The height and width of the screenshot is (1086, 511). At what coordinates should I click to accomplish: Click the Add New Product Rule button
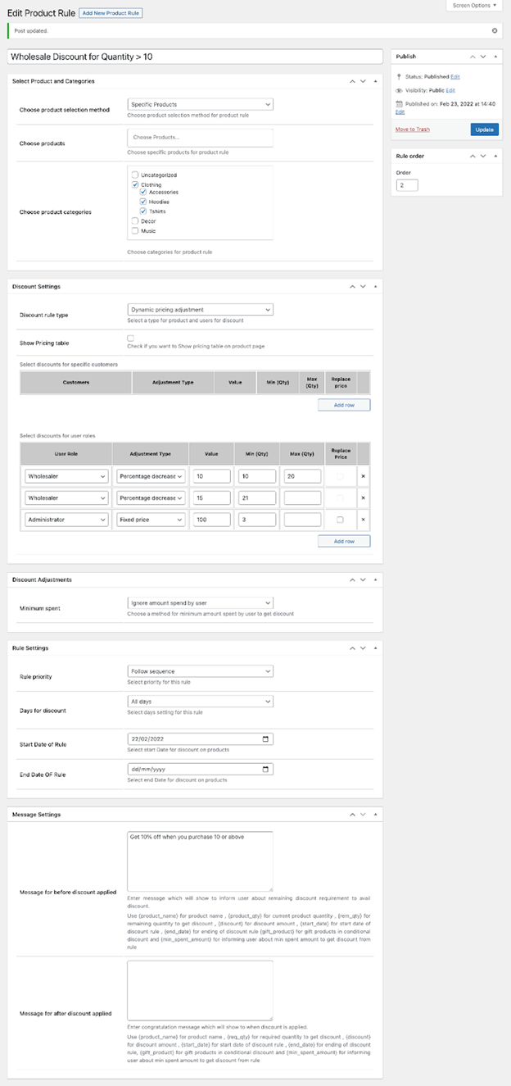click(x=111, y=13)
